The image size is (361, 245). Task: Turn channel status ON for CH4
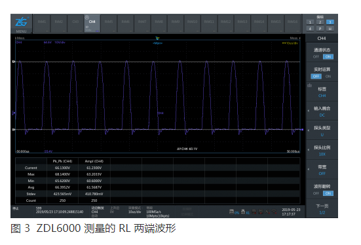click(x=328, y=56)
